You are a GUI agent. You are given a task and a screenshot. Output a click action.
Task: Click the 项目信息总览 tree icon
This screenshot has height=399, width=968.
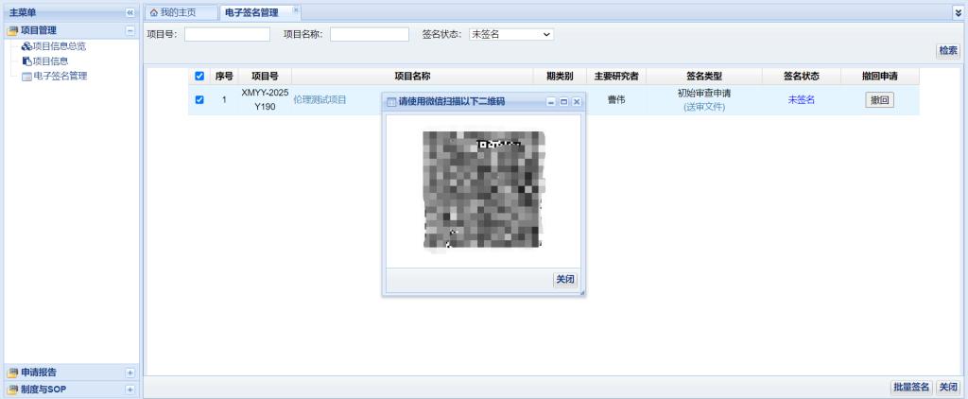coord(26,46)
